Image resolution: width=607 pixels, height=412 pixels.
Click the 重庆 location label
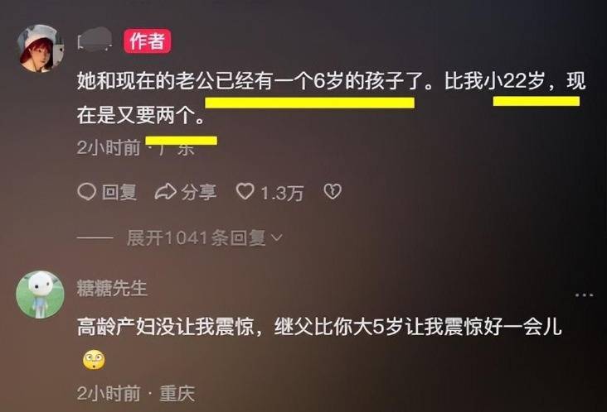coord(177,394)
